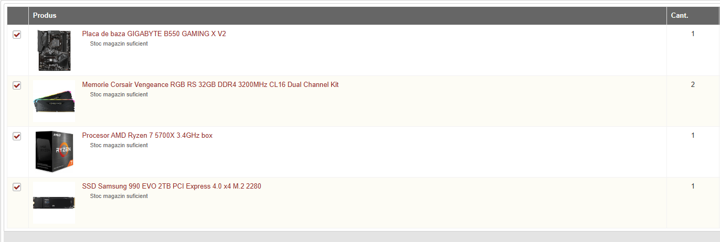Click stock status text under GIGABYTE motherboard
720x242 pixels.
pyautogui.click(x=119, y=43)
